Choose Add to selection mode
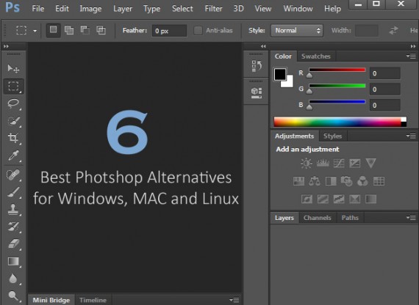Image resolution: width=419 pixels, height=305 pixels. (x=69, y=30)
